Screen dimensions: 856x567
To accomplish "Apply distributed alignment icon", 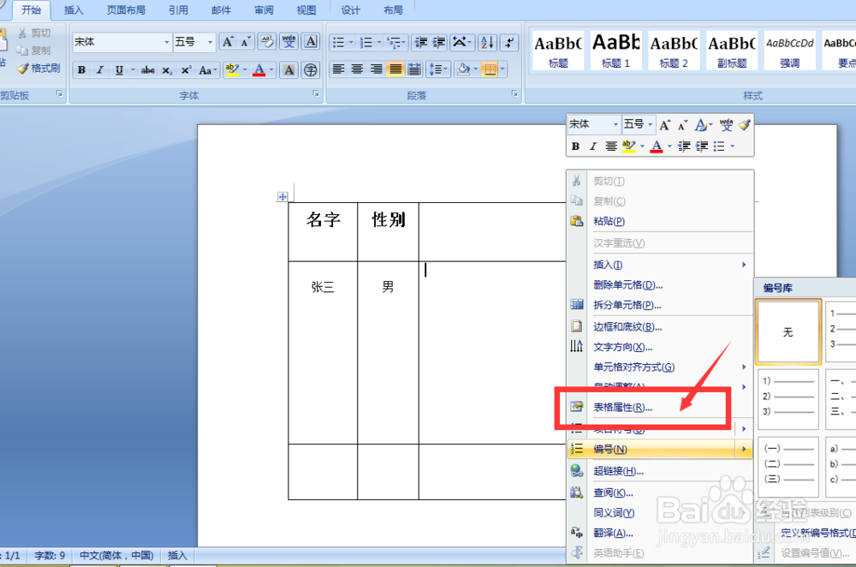I will [414, 69].
